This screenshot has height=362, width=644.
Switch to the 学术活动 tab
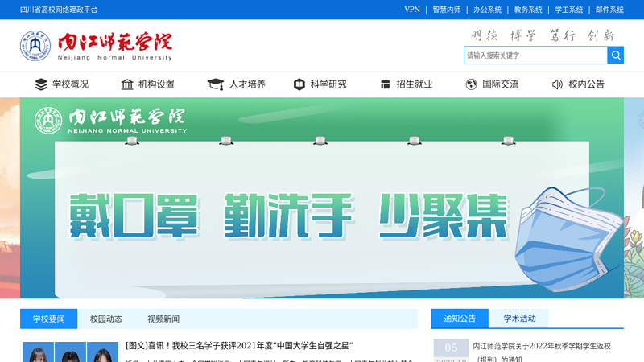519,319
